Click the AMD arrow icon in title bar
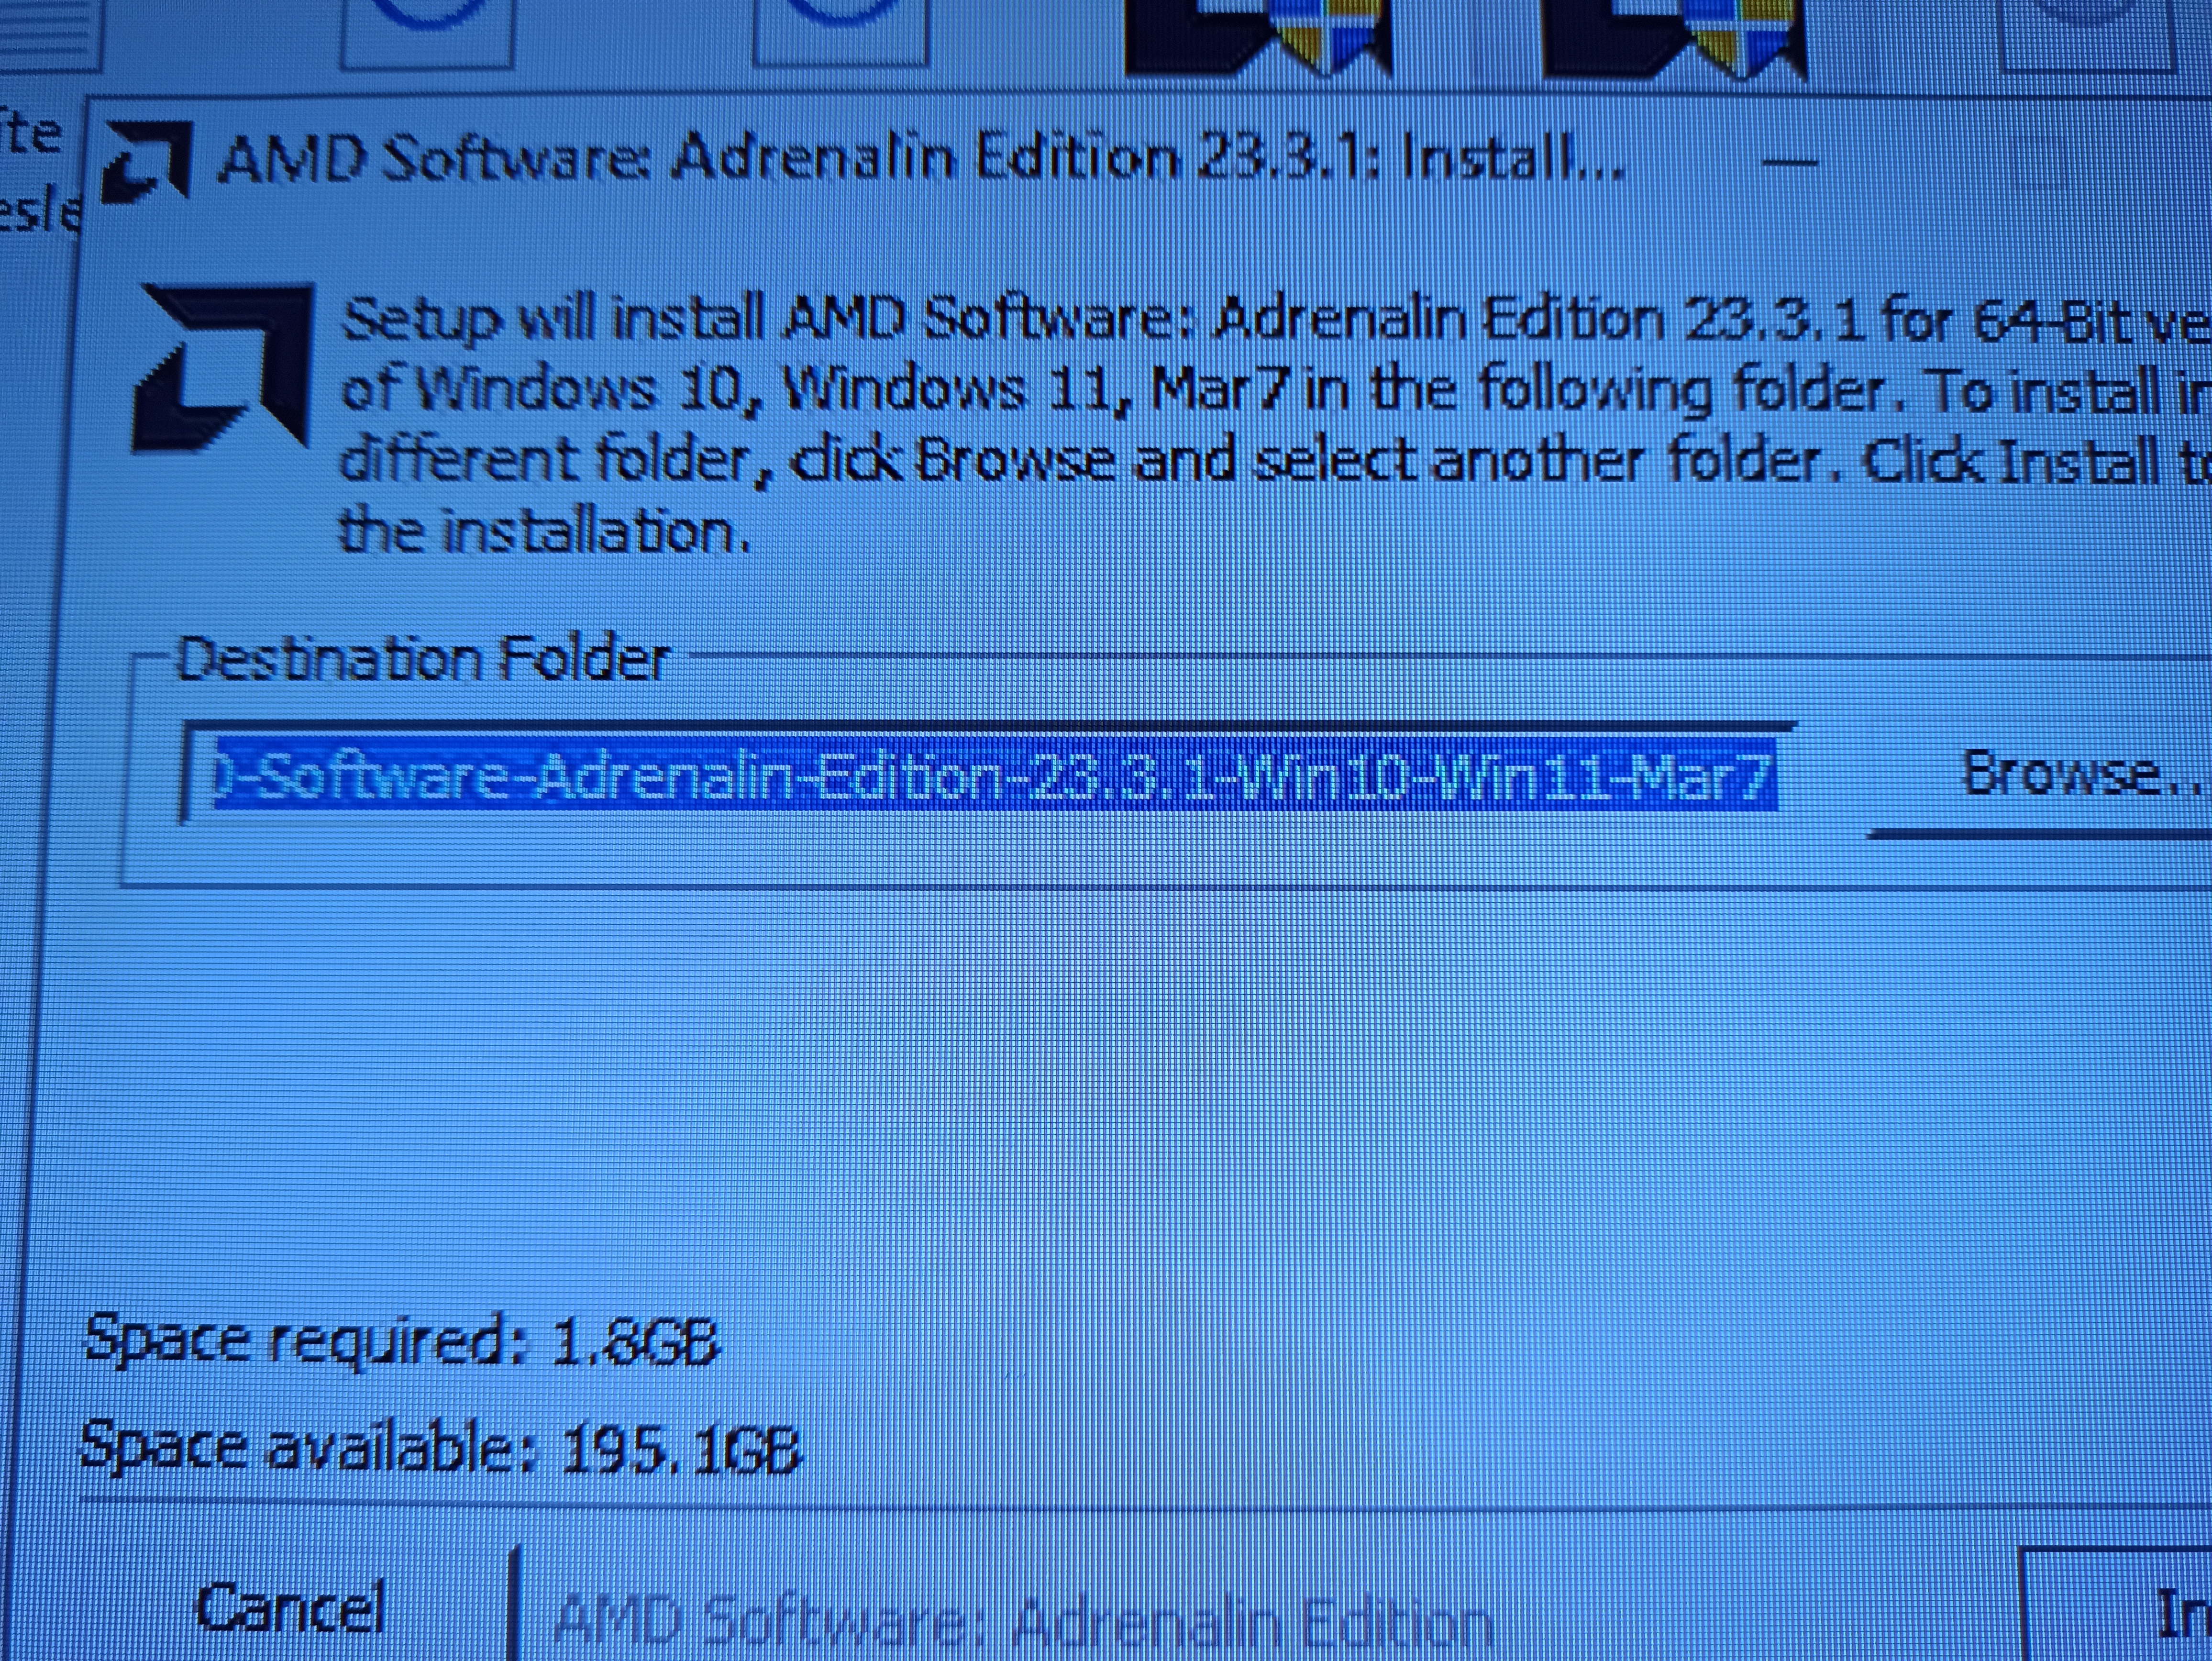The height and width of the screenshot is (1661, 2212). [147, 162]
